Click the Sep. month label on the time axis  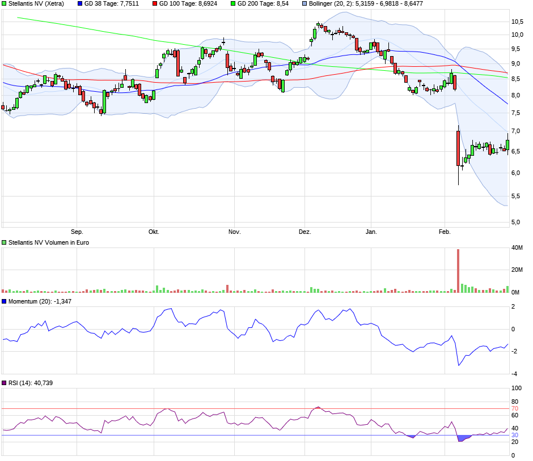click(x=77, y=232)
